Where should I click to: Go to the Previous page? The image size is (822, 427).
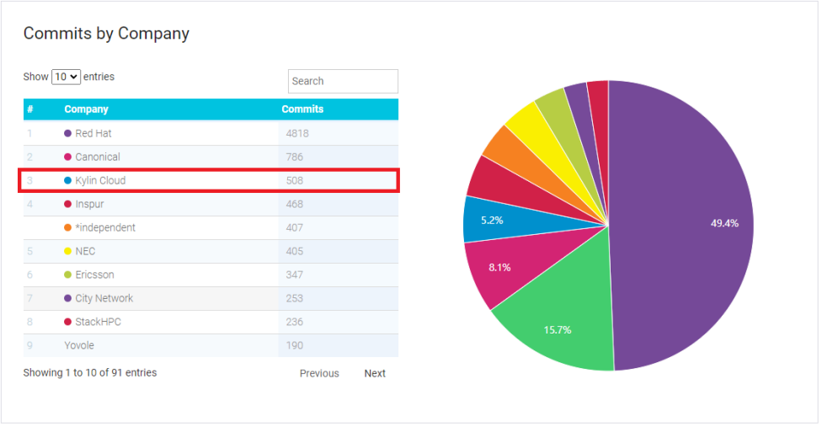pyautogui.click(x=319, y=373)
